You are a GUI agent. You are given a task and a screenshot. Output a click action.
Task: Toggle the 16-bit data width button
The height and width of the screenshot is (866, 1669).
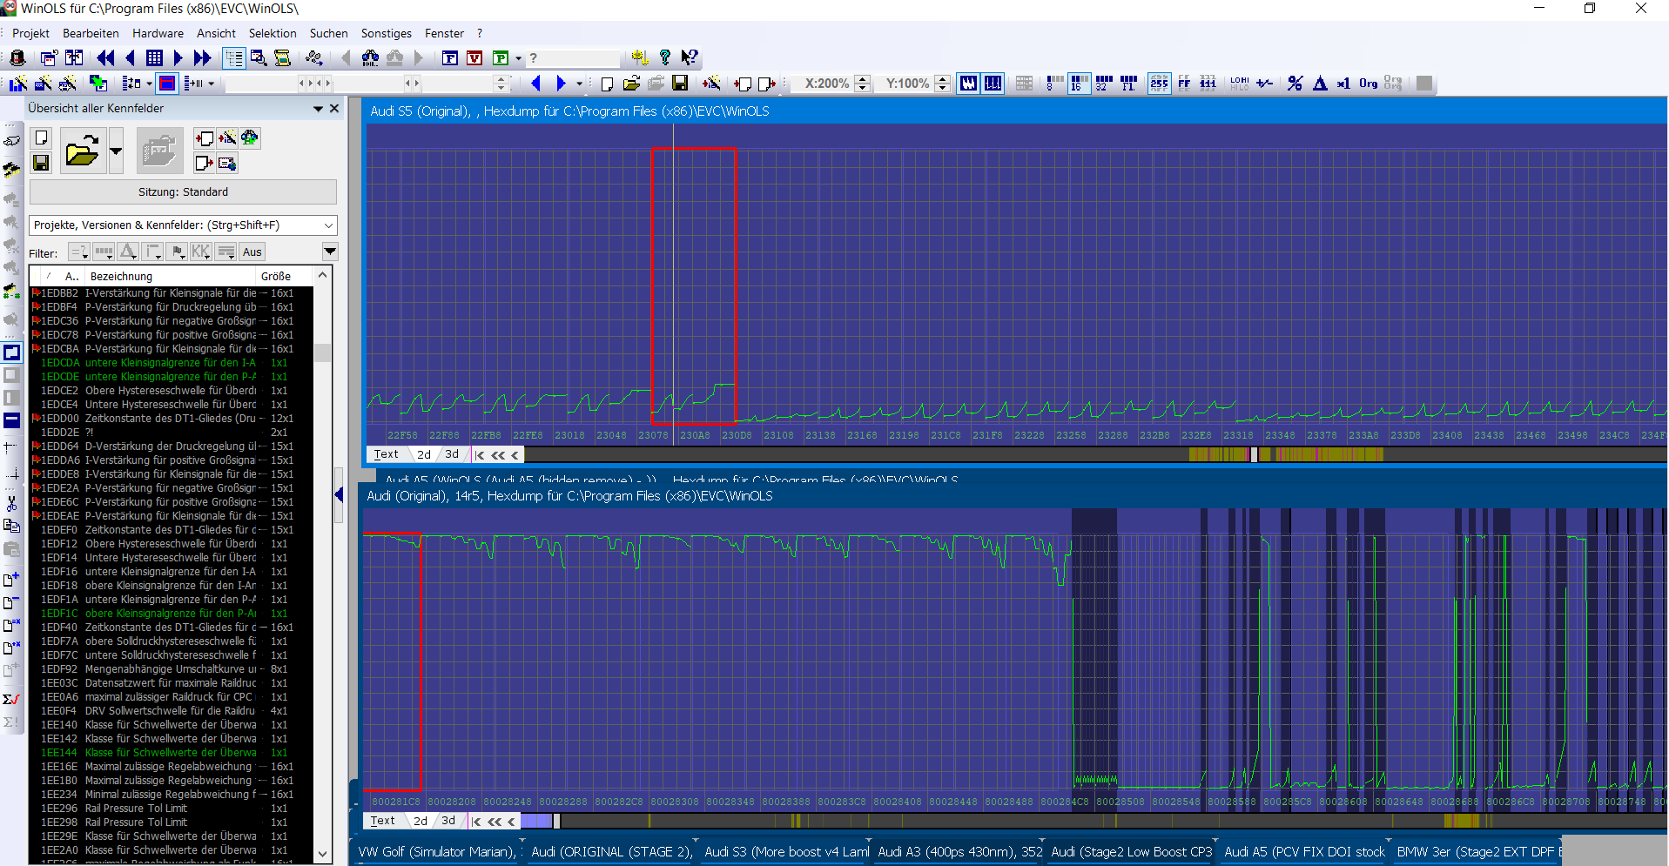coord(1079,84)
